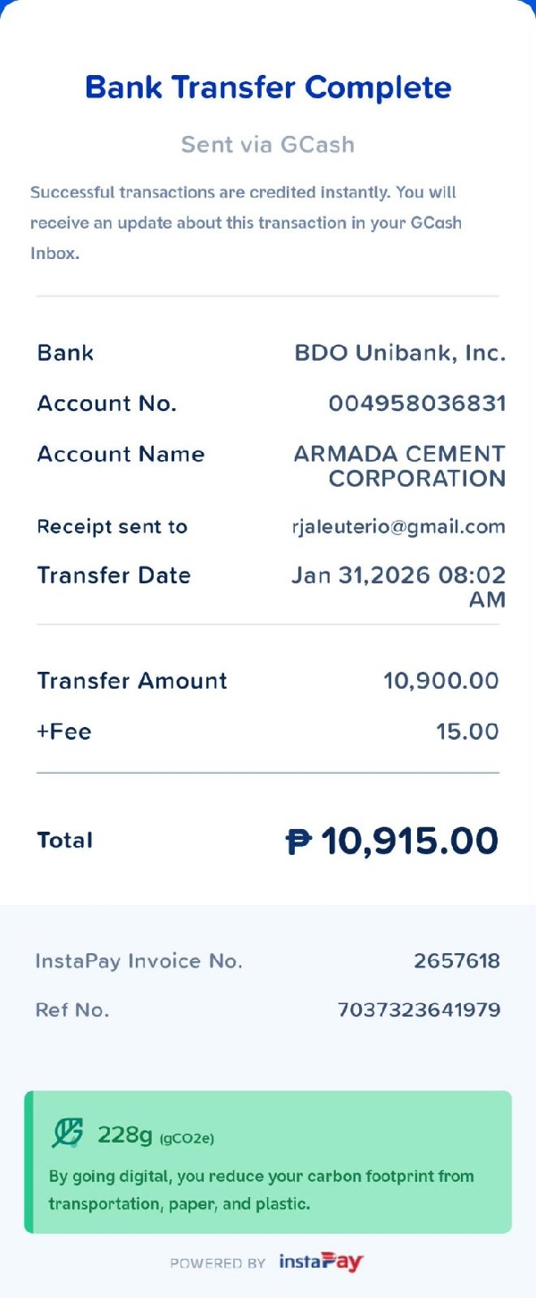Click the 228g carbon savings value
Viewport: 536px width, 1298px height.
[125, 1135]
